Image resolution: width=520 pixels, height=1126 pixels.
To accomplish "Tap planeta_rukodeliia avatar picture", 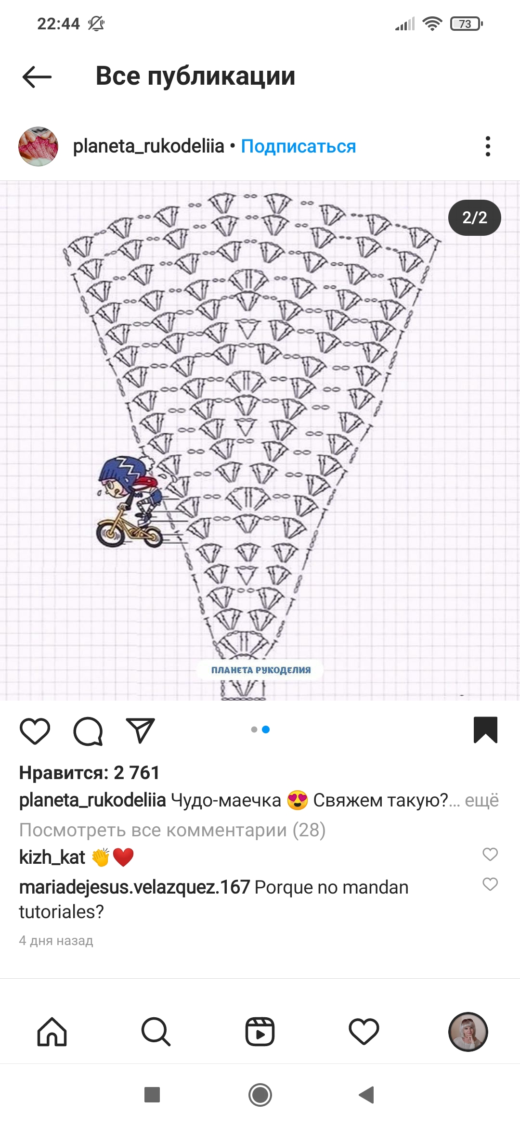I will click(38, 146).
